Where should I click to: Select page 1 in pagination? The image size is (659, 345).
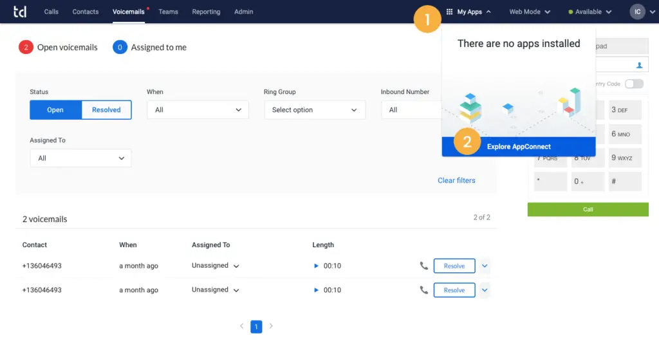pos(256,326)
